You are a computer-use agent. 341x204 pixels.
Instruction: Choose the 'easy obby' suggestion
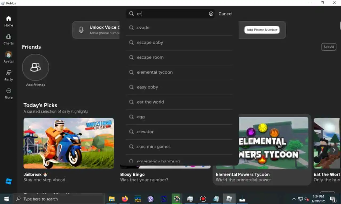tap(179, 87)
